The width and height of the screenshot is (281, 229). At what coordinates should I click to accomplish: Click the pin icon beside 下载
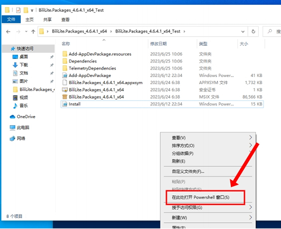click(52, 65)
